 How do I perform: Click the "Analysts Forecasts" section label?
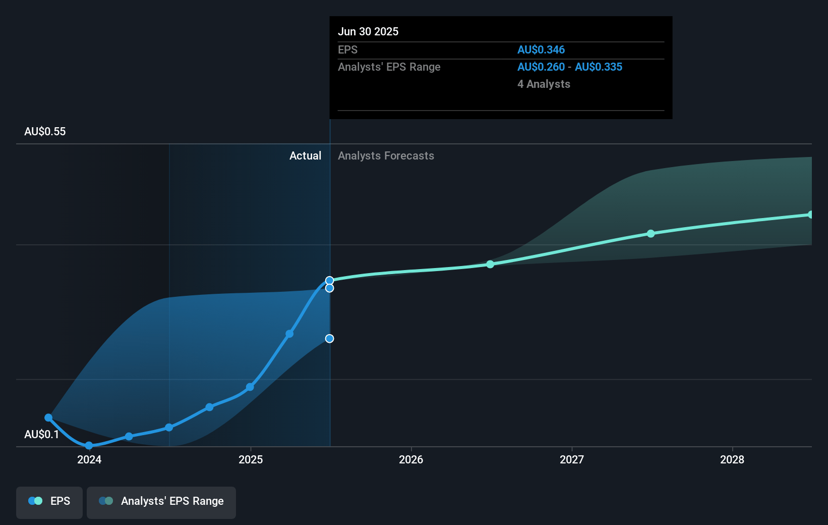click(386, 155)
